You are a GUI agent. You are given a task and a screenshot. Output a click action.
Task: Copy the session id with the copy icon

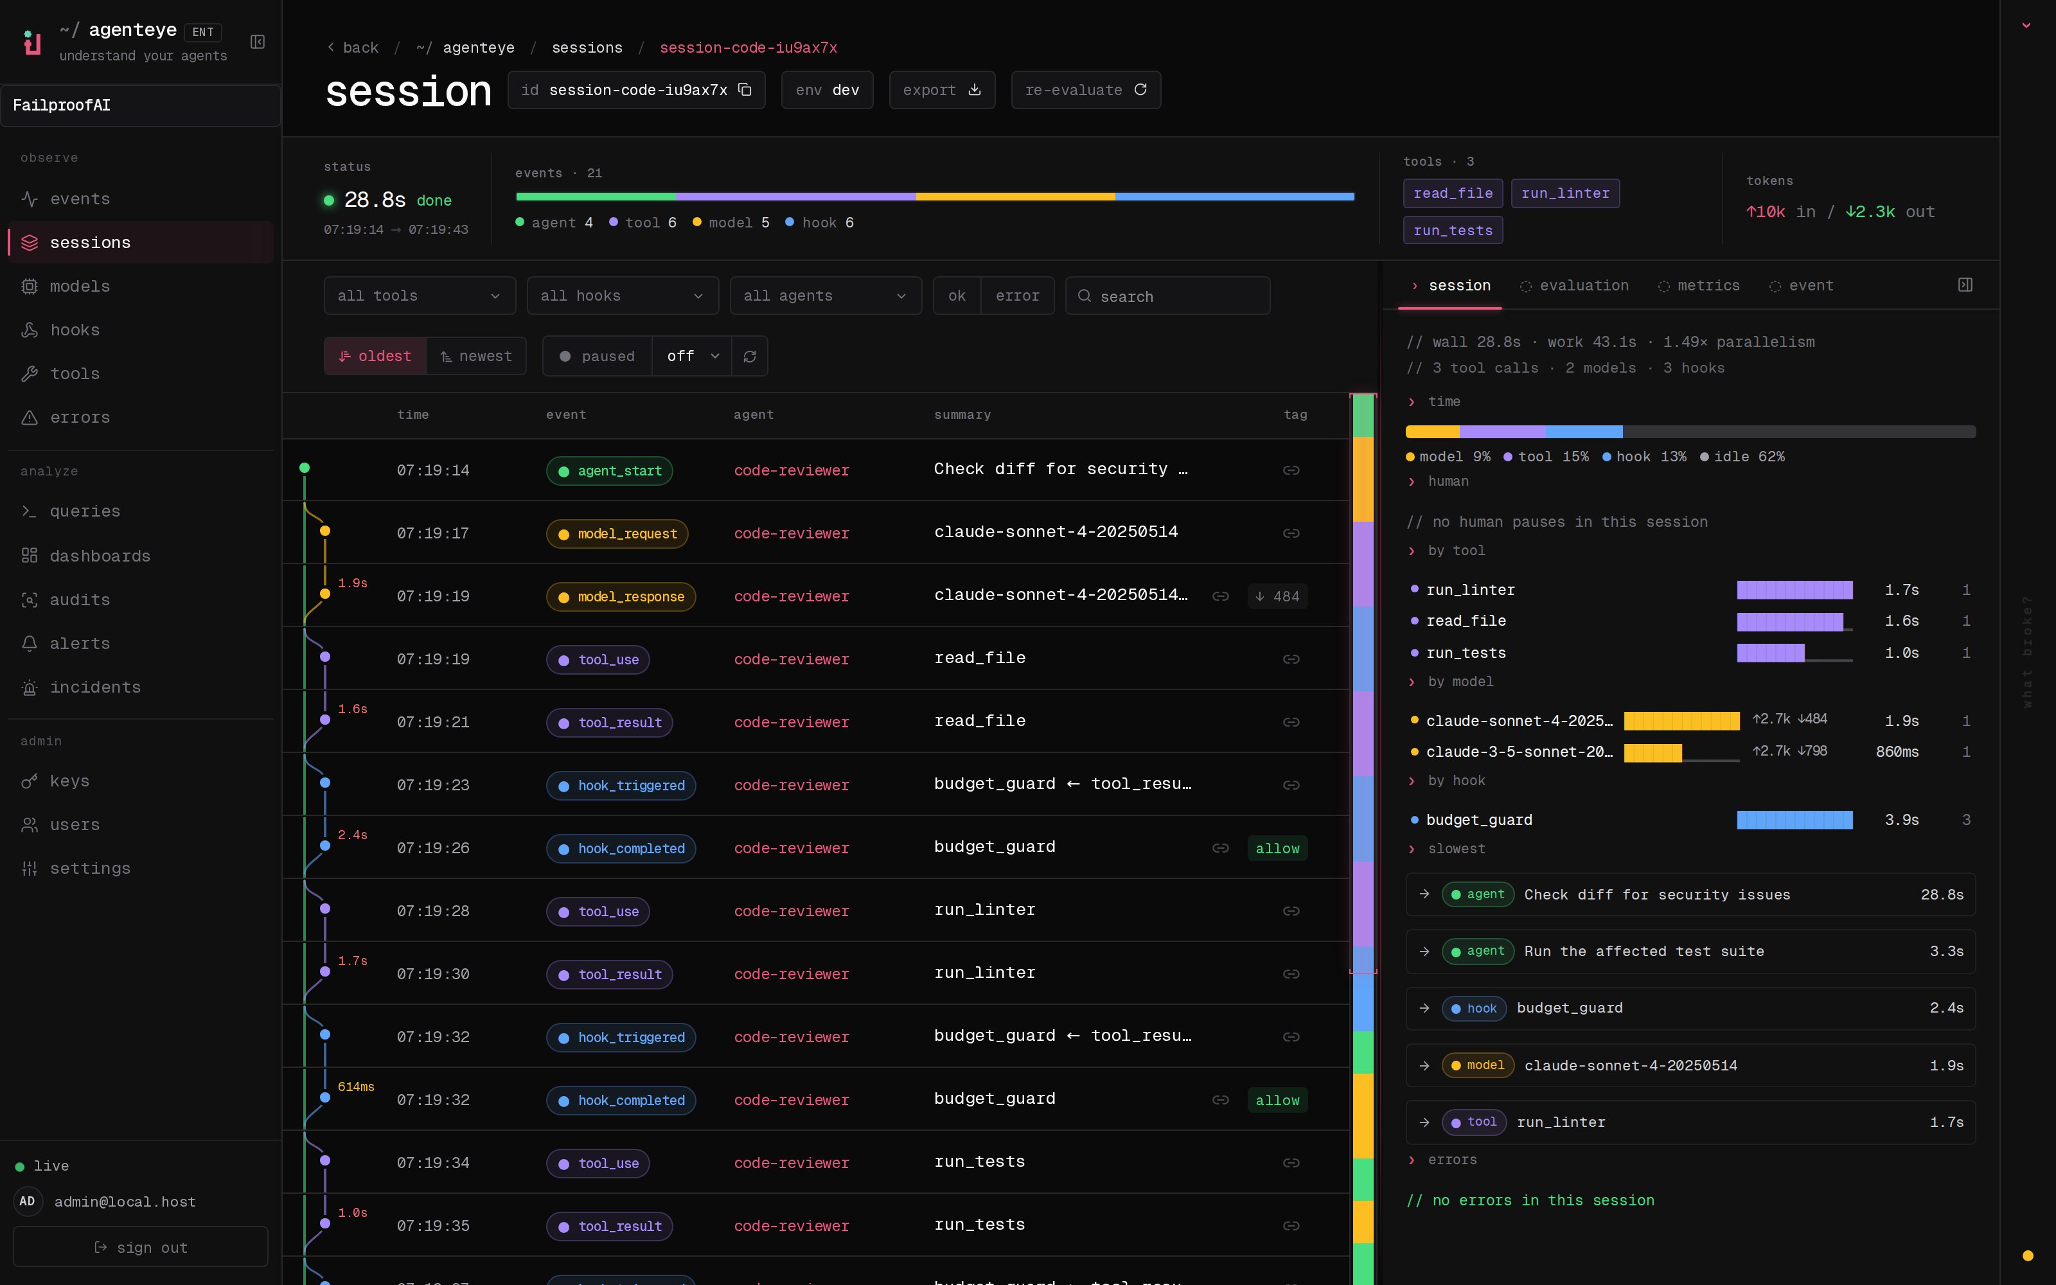click(744, 90)
